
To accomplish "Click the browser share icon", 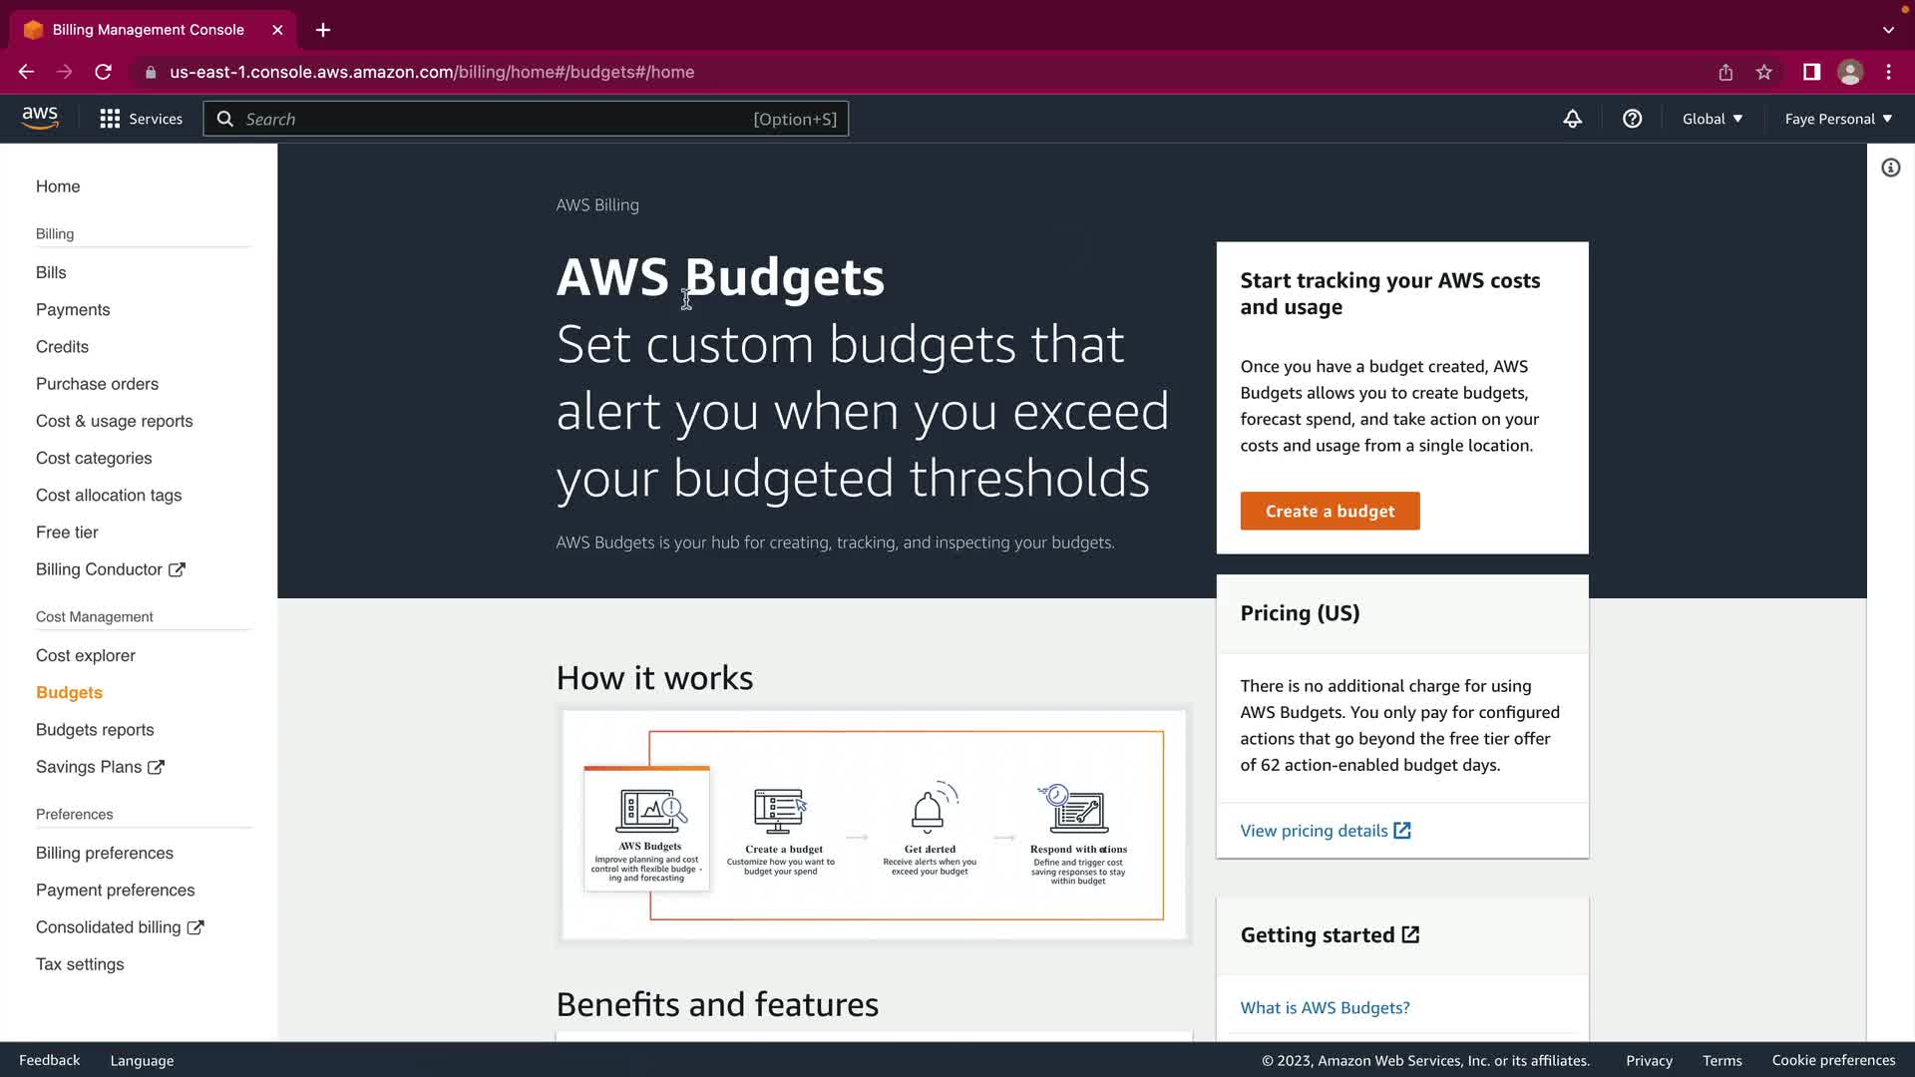I will pyautogui.click(x=1725, y=72).
